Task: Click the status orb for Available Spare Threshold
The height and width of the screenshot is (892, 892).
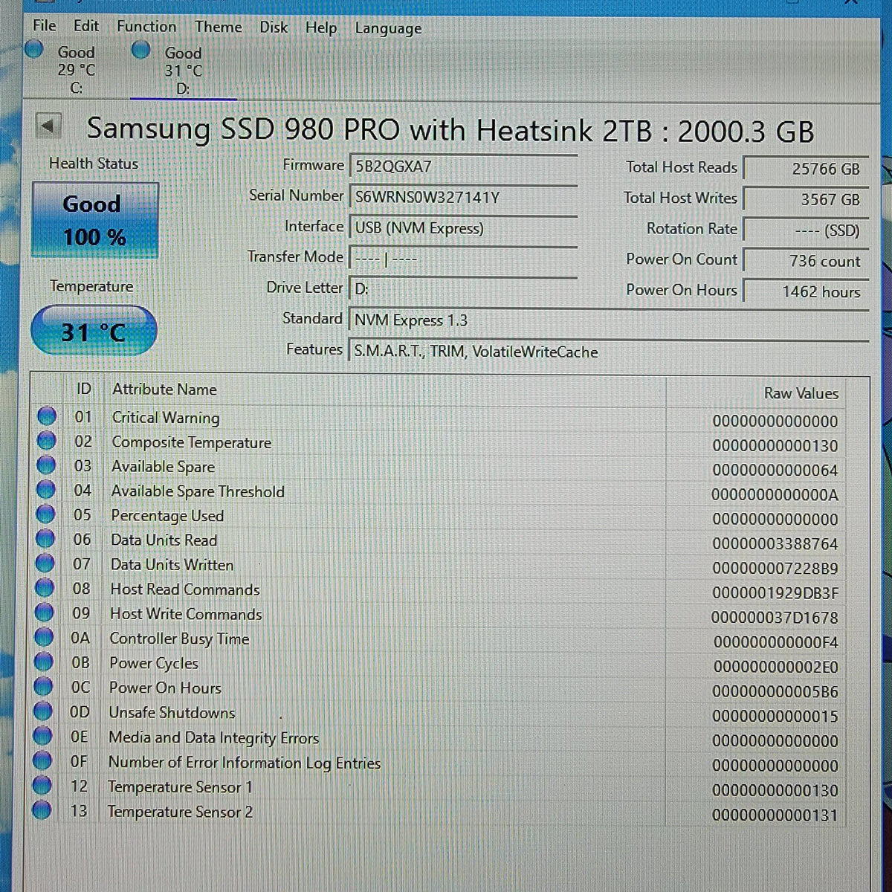Action: coord(45,490)
